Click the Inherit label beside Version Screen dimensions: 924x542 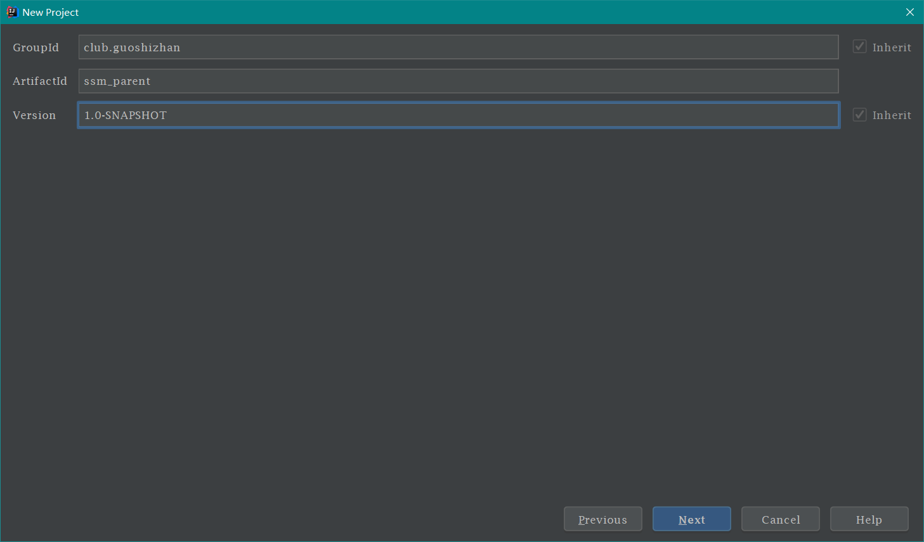(x=891, y=115)
